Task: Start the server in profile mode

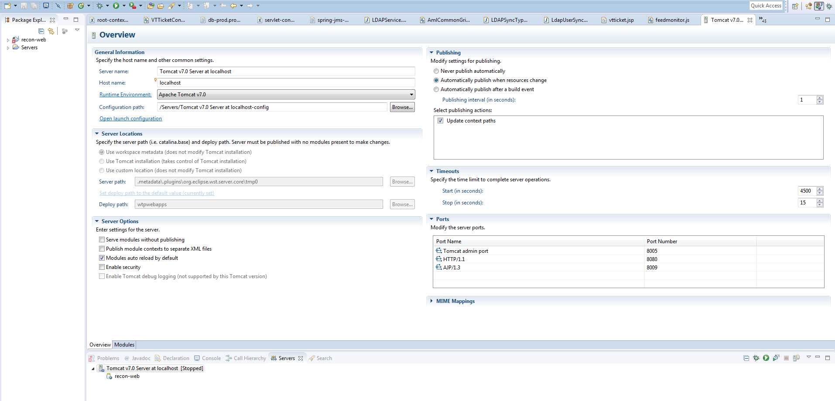Action: tap(776, 358)
